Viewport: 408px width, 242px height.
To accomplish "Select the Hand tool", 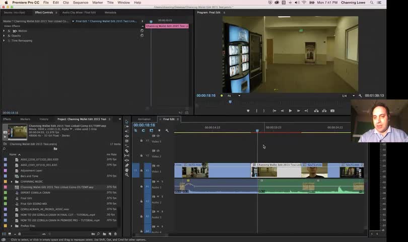I will 127,170.
